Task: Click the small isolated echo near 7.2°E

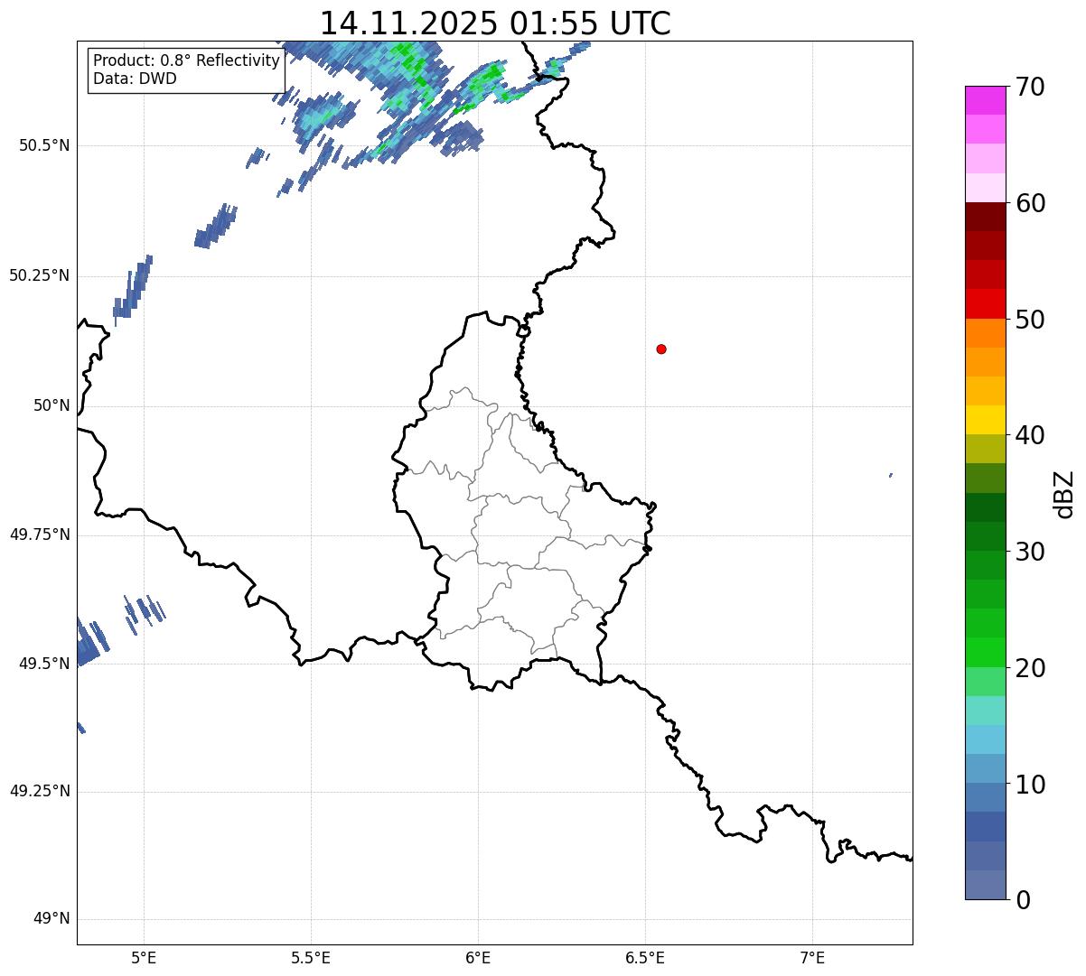Action: coord(891,475)
